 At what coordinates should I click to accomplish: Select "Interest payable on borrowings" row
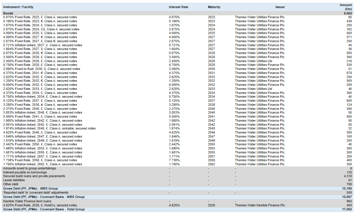click(x=25, y=172)
